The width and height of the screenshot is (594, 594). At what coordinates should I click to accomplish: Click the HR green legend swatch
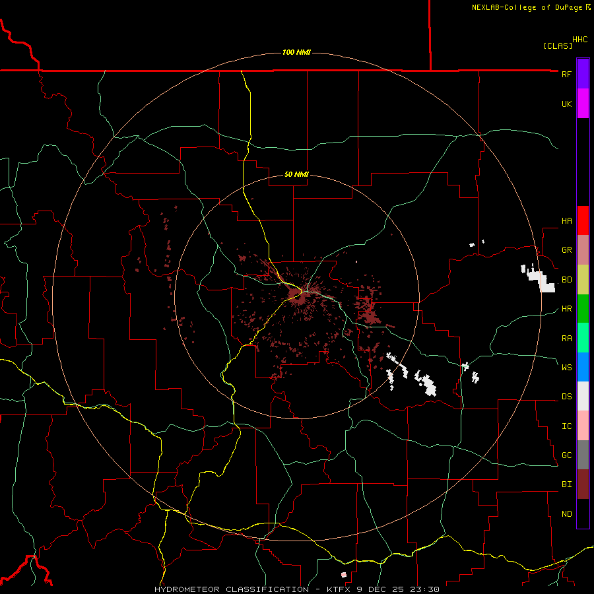click(583, 309)
